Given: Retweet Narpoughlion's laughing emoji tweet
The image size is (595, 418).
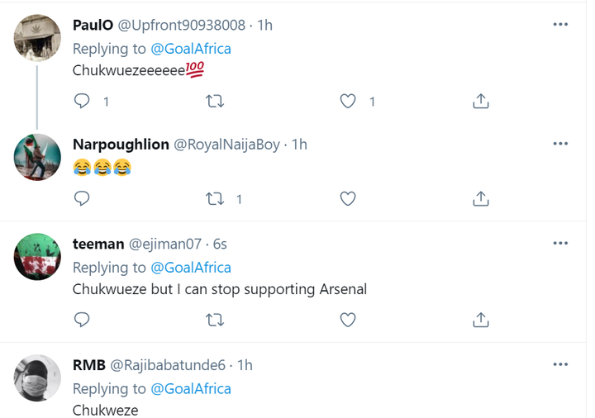Looking at the screenshot, I should click(215, 198).
